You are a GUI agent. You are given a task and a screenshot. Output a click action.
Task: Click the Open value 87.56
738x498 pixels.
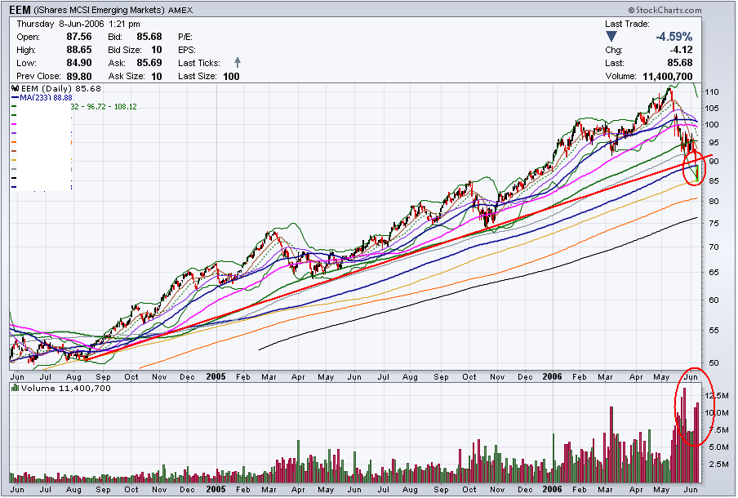point(78,37)
